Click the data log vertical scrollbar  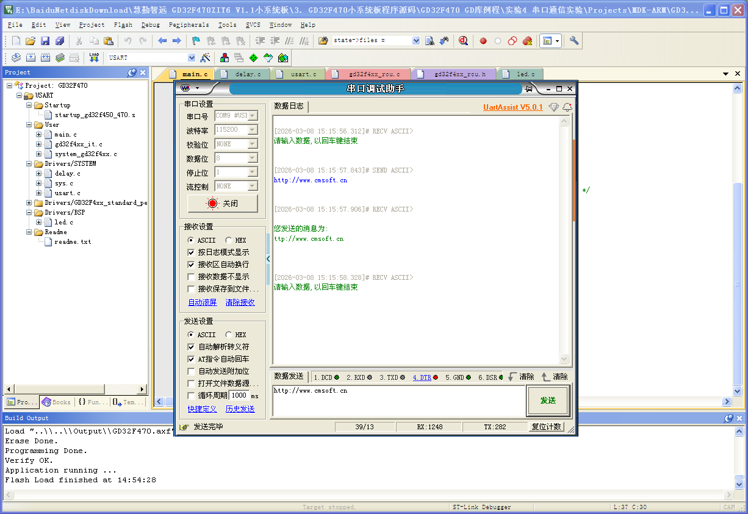[x=564, y=244]
